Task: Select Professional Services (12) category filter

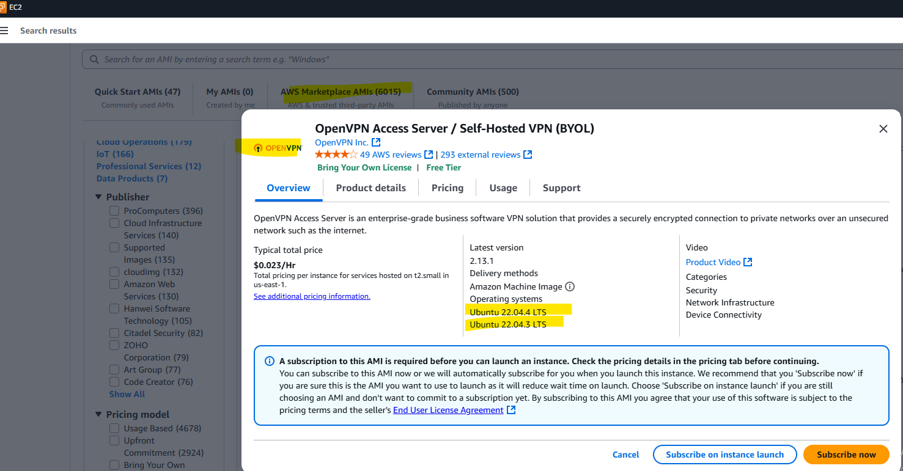Action: (x=149, y=166)
